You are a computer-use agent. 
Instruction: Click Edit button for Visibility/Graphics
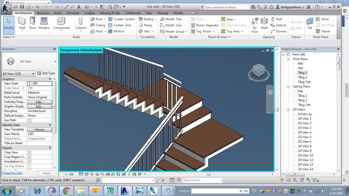(x=40, y=102)
